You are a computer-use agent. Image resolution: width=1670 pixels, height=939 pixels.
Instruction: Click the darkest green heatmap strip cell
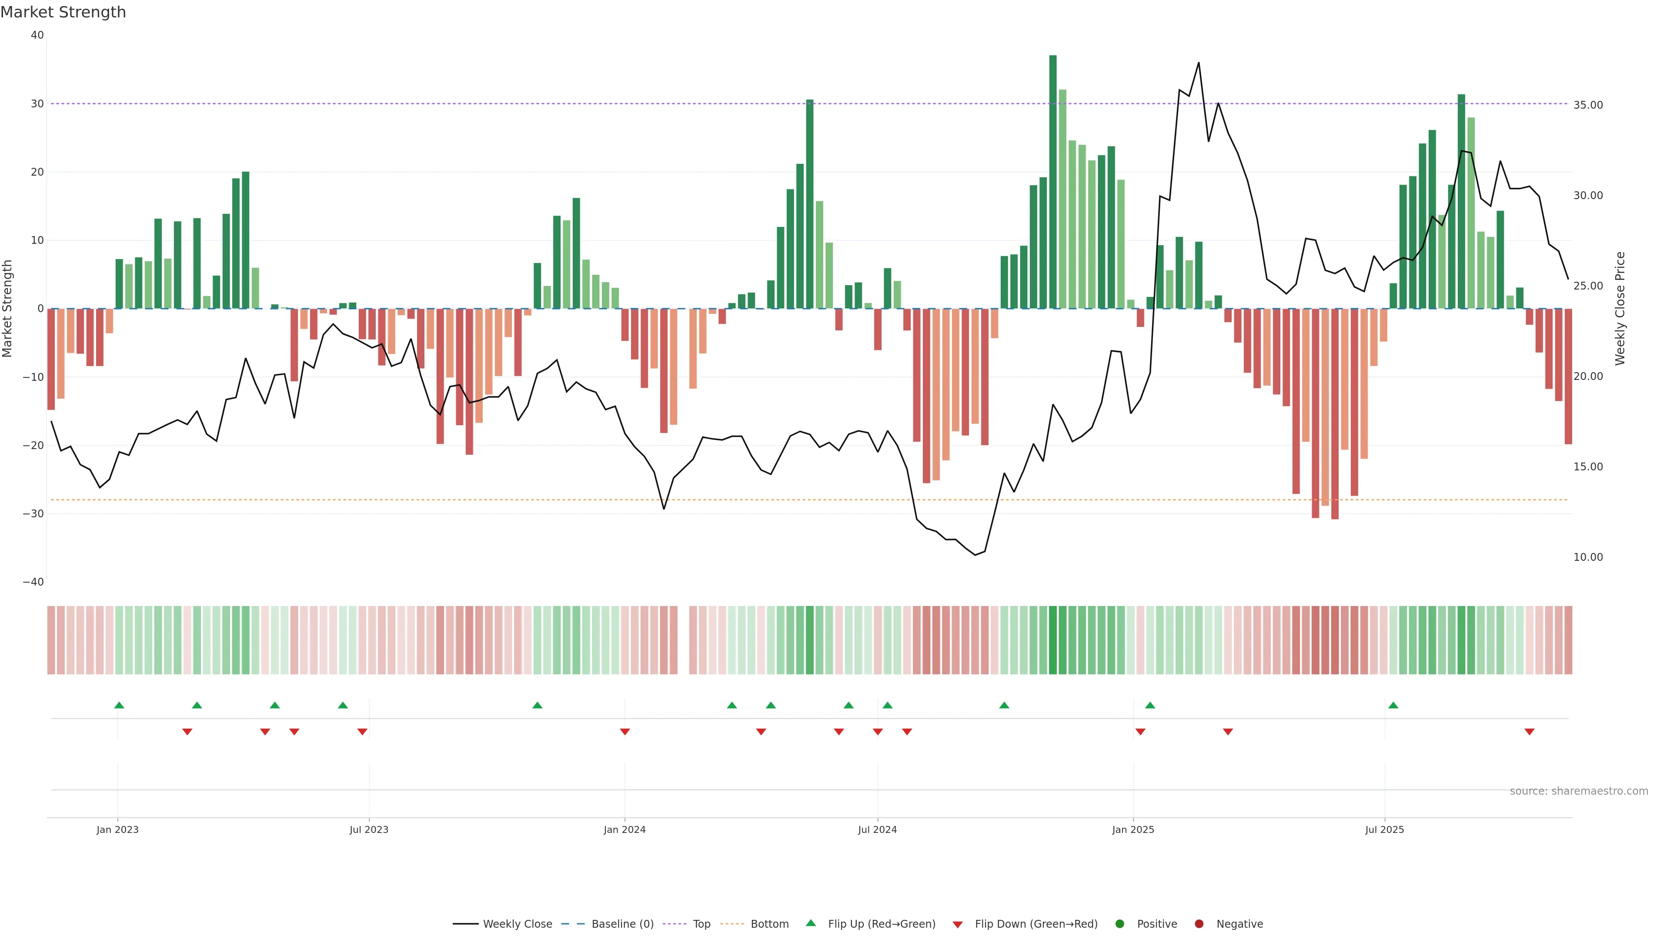point(1053,639)
